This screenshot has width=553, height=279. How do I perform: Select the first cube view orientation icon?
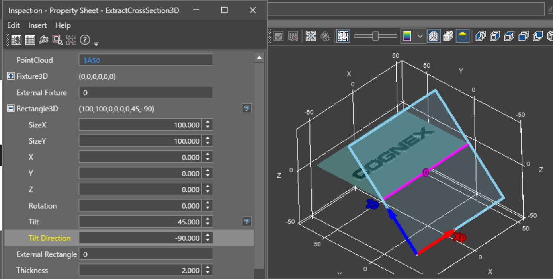[481, 36]
